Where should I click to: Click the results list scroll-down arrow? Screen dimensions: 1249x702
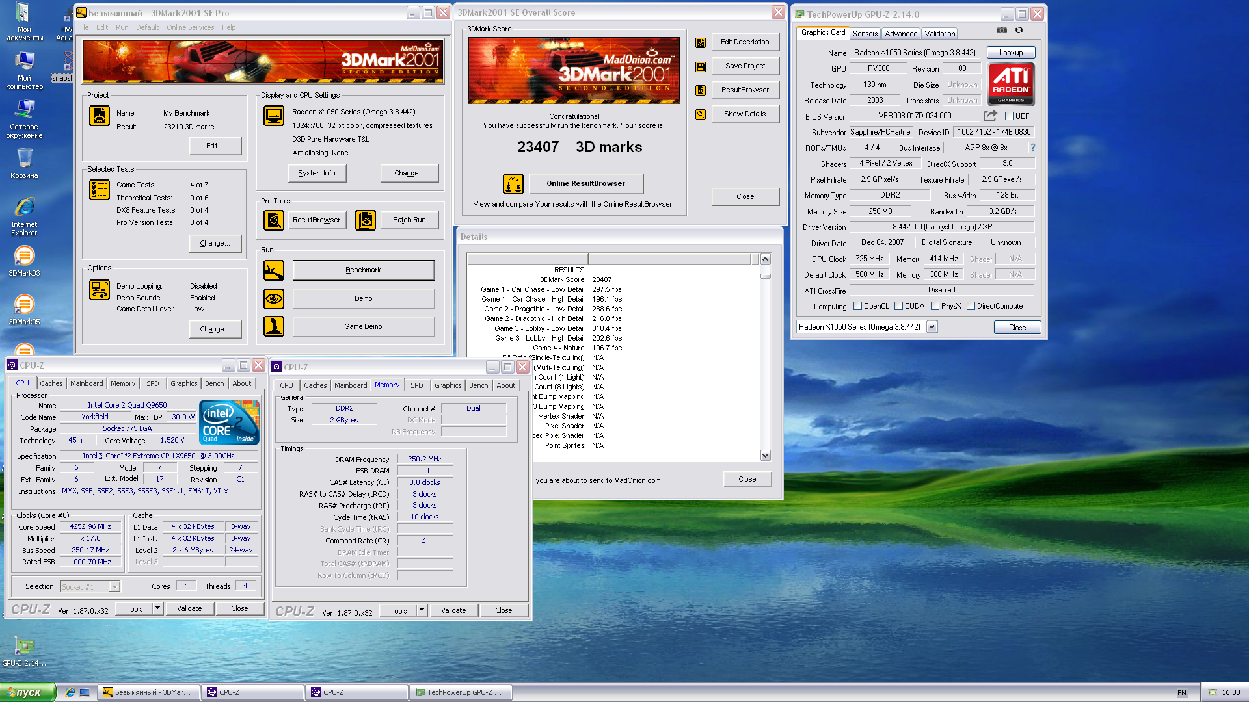coord(766,456)
